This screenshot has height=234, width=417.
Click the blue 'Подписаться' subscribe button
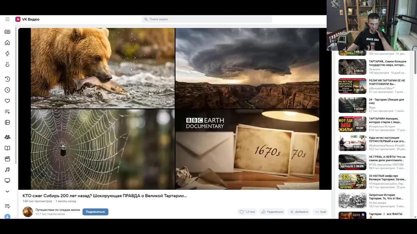95,212
